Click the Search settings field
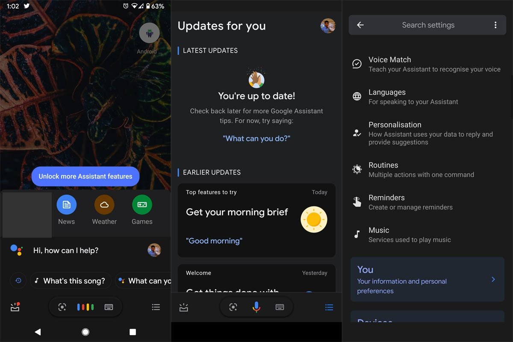 coord(428,25)
